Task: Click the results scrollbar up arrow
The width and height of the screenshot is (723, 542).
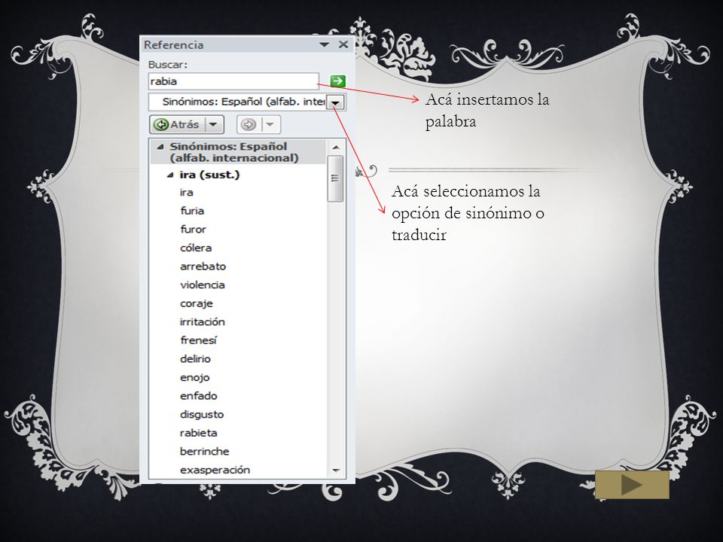Action: pyautogui.click(x=336, y=147)
